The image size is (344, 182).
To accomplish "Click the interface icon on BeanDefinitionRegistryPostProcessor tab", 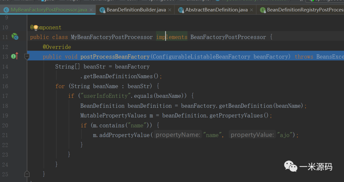I will (x=262, y=10).
